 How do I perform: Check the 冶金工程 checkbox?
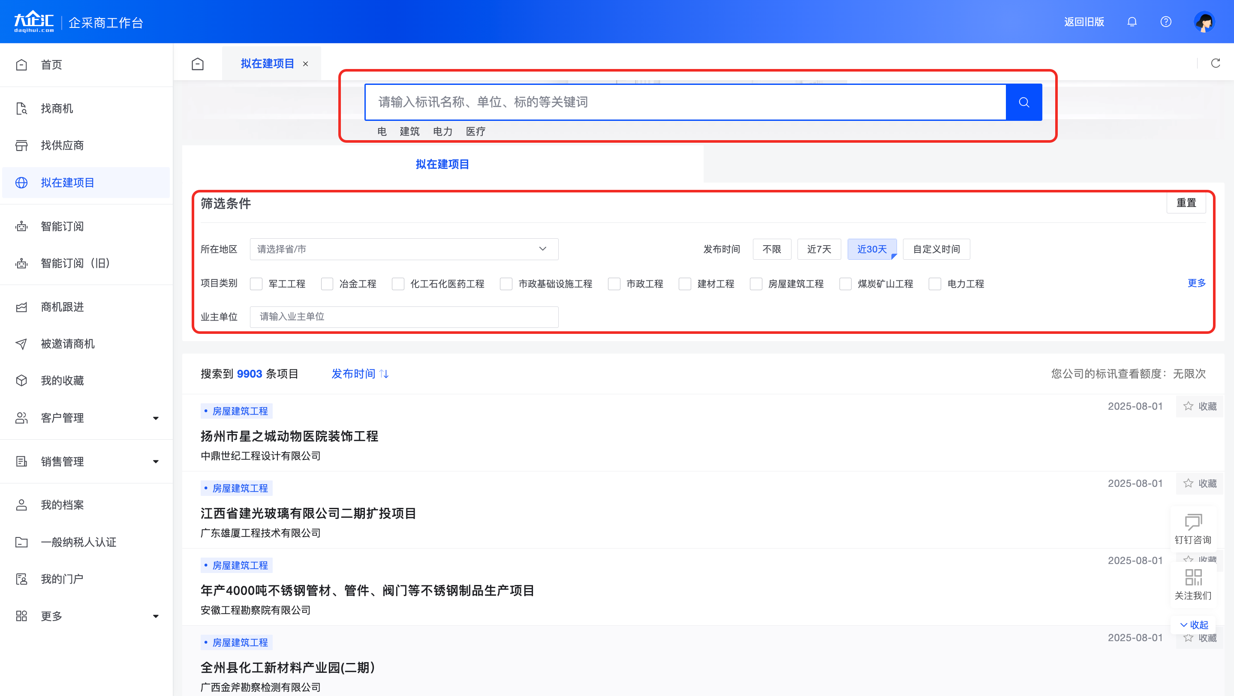tap(327, 284)
